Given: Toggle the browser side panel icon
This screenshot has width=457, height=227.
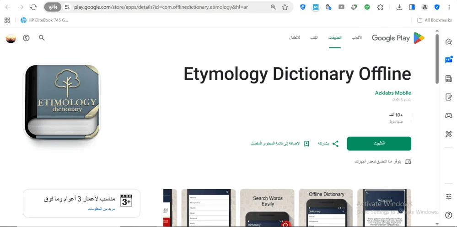Looking at the screenshot, I should pos(412,7).
